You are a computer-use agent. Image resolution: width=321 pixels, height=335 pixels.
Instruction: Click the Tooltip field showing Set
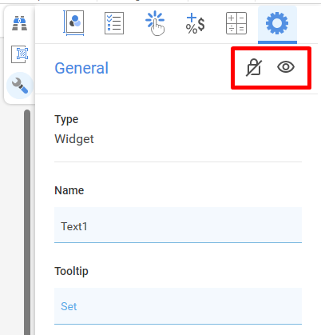point(178,306)
